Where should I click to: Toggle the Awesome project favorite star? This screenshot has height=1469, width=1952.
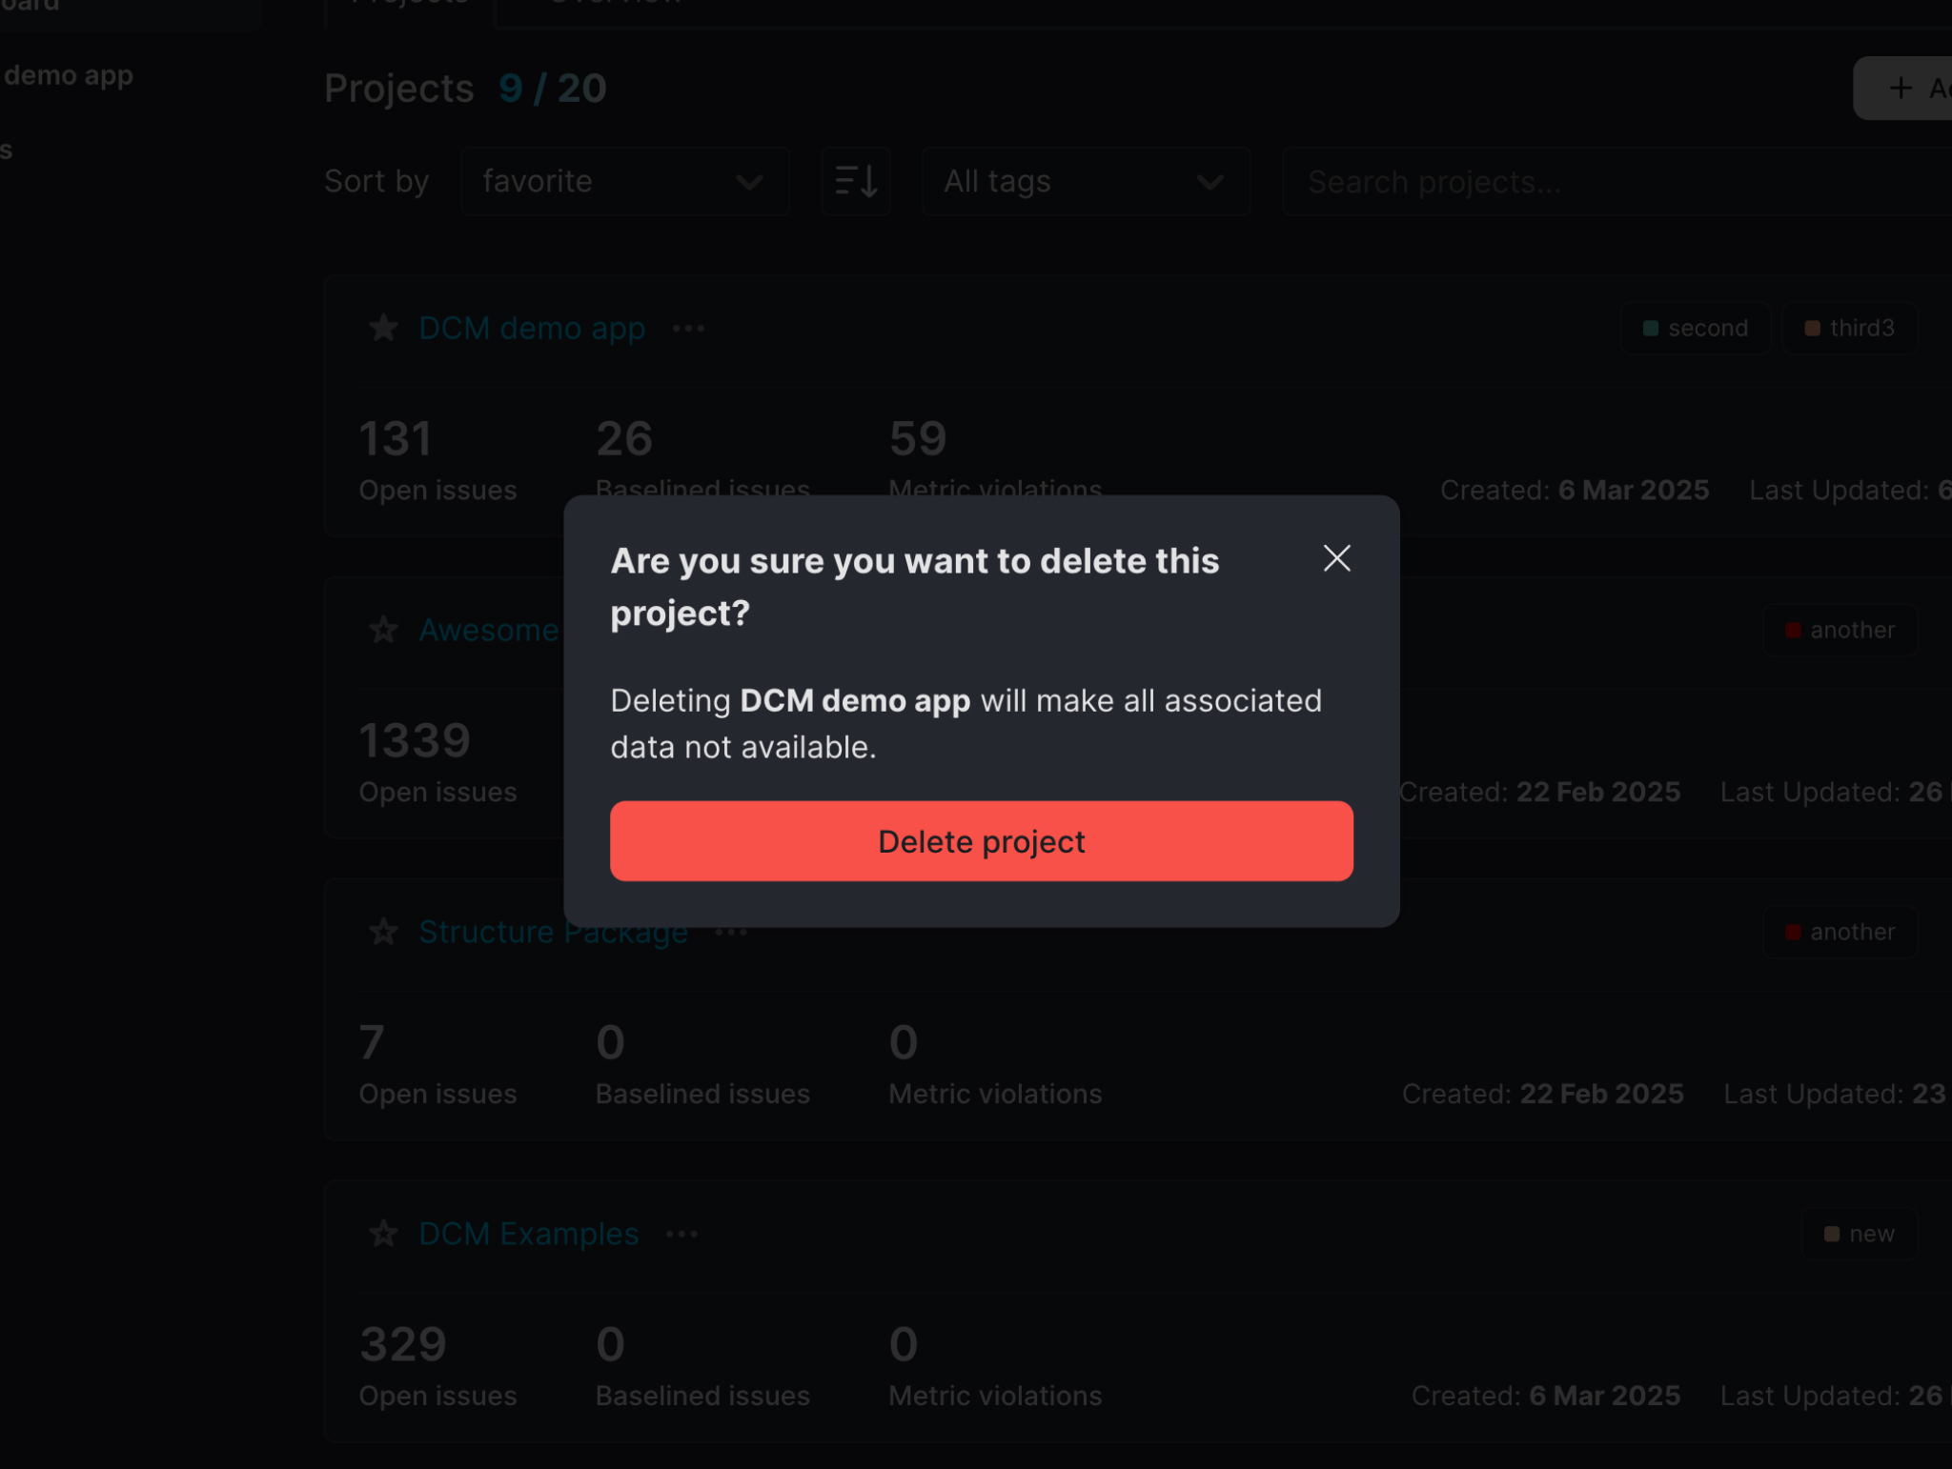[383, 630]
